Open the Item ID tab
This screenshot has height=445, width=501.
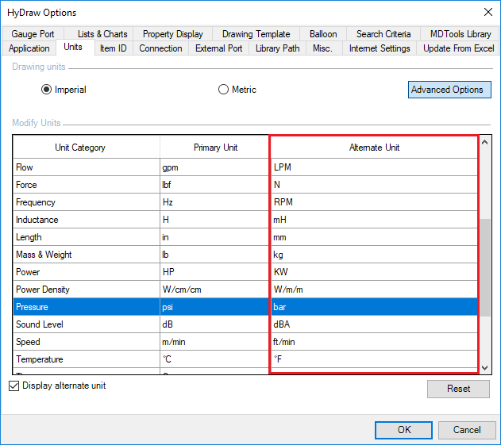pos(114,48)
